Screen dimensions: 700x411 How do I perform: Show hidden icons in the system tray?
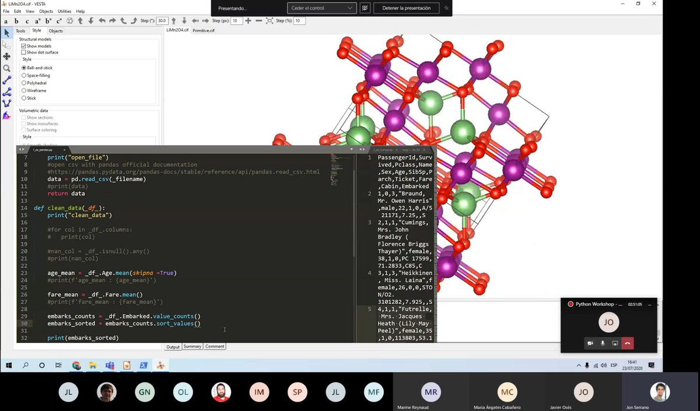point(578,366)
